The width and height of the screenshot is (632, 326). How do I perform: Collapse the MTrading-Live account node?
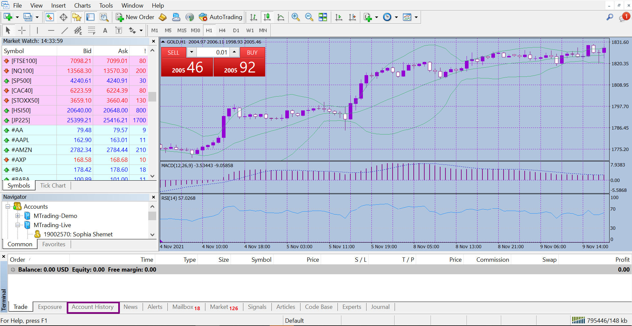click(x=18, y=225)
